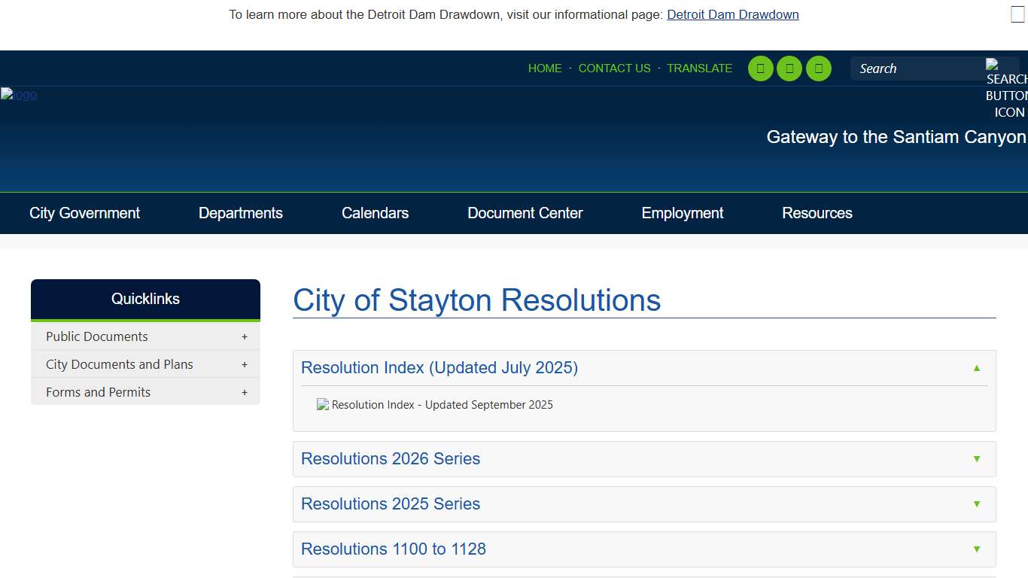The image size is (1028, 578).
Task: Open the City Government menu
Action: pyautogui.click(x=84, y=213)
